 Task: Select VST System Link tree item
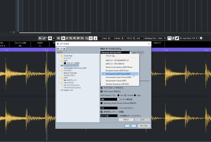67,90
